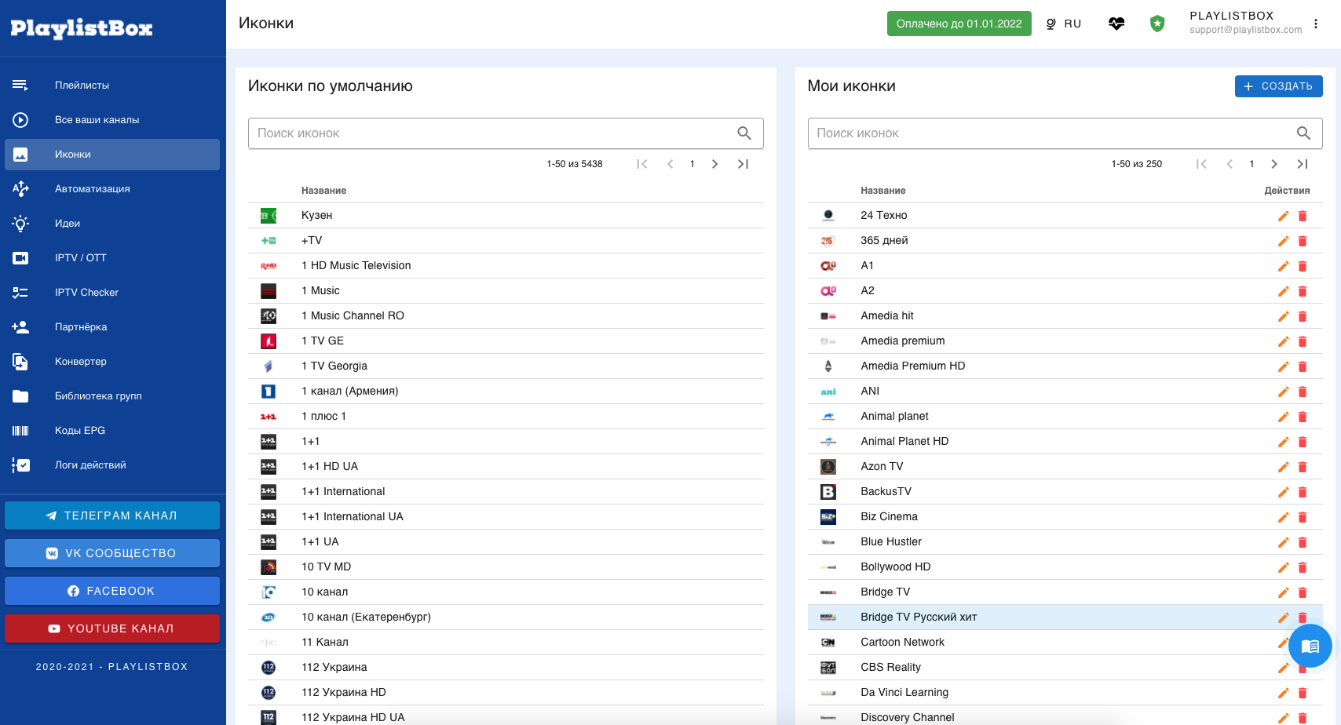This screenshot has width=1341, height=725.
Task: Click the Amedia Premium HD row
Action: coord(1065,366)
